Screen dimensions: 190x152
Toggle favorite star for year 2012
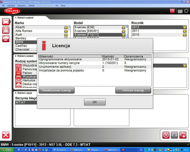pyautogui.click(x=185, y=27)
